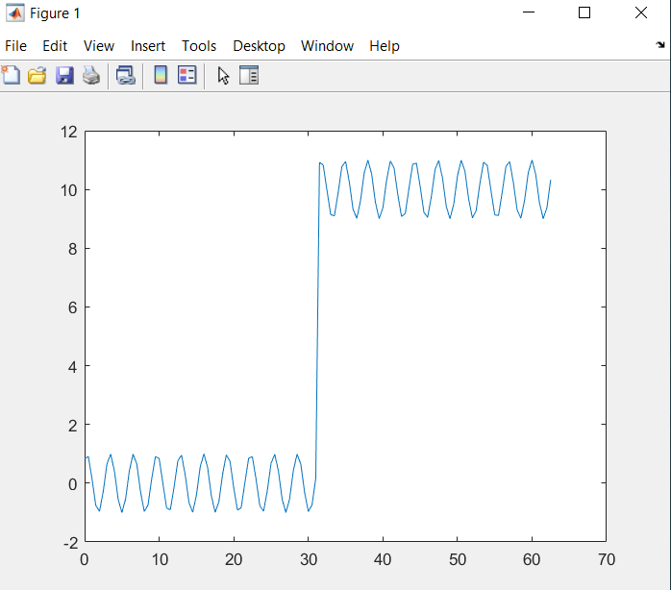671x590 pixels.
Task: Expand the Desktop menu
Action: 259,46
